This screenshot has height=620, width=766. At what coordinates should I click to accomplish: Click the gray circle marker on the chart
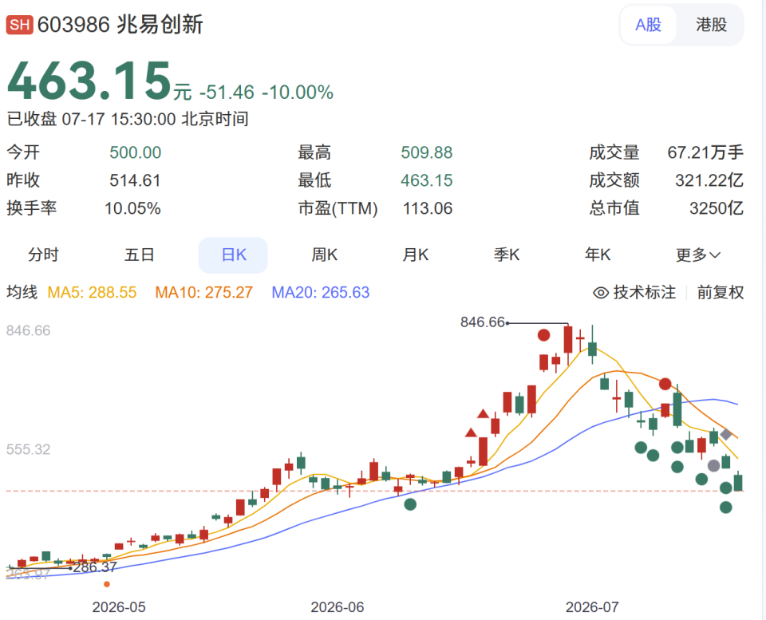pyautogui.click(x=713, y=466)
